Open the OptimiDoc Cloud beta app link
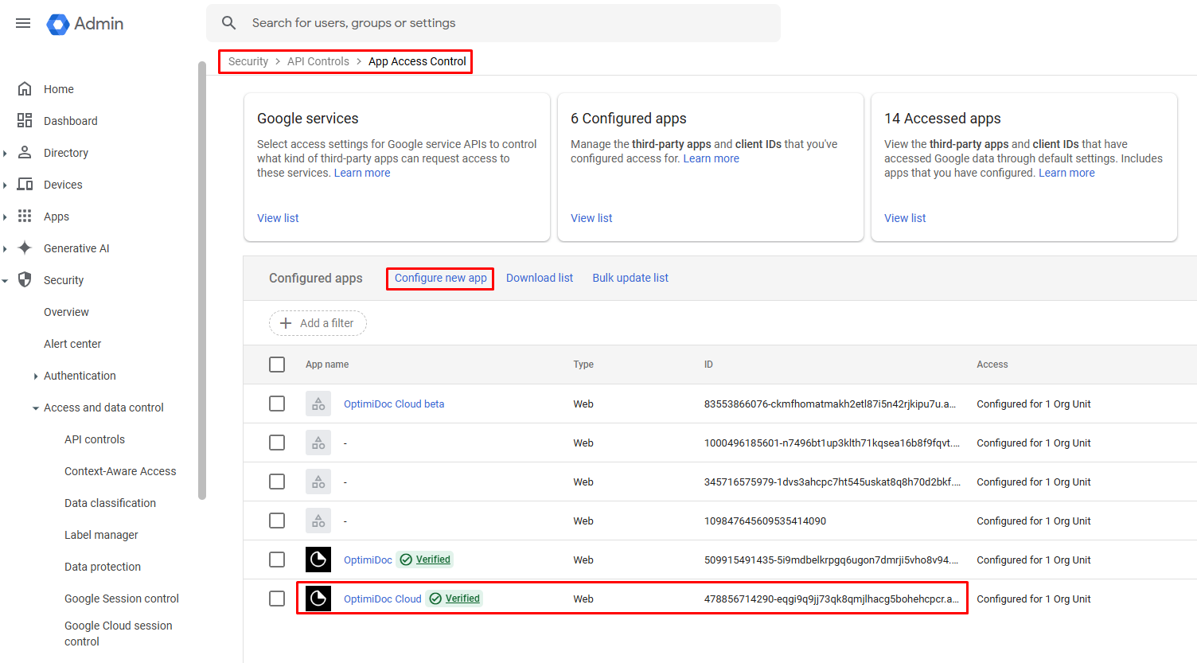Image resolution: width=1197 pixels, height=663 pixels. coord(394,404)
